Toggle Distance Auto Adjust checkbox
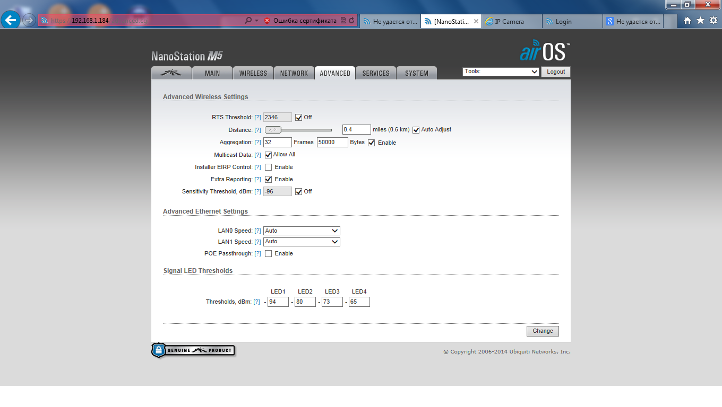This screenshot has height=407, width=722. [x=416, y=129]
